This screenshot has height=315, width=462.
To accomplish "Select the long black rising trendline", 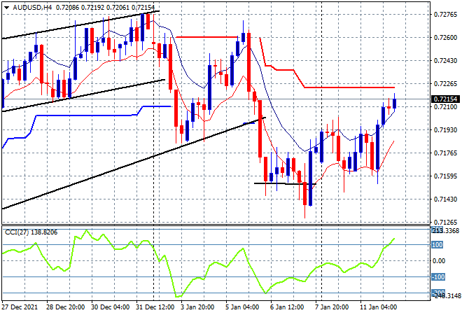I will [x=134, y=163].
